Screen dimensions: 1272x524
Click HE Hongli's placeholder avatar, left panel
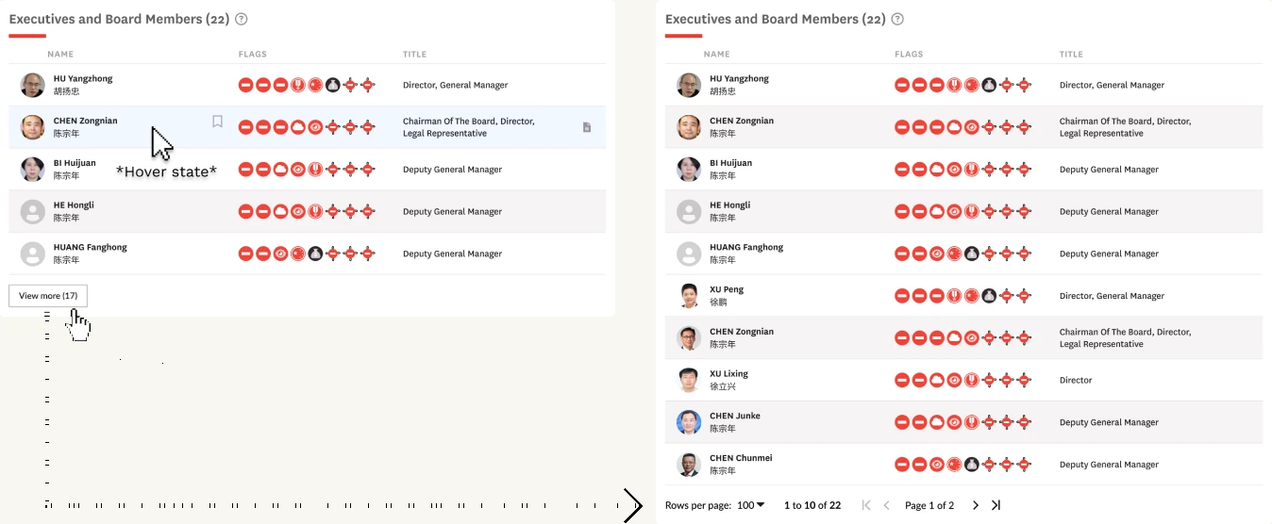pos(32,211)
